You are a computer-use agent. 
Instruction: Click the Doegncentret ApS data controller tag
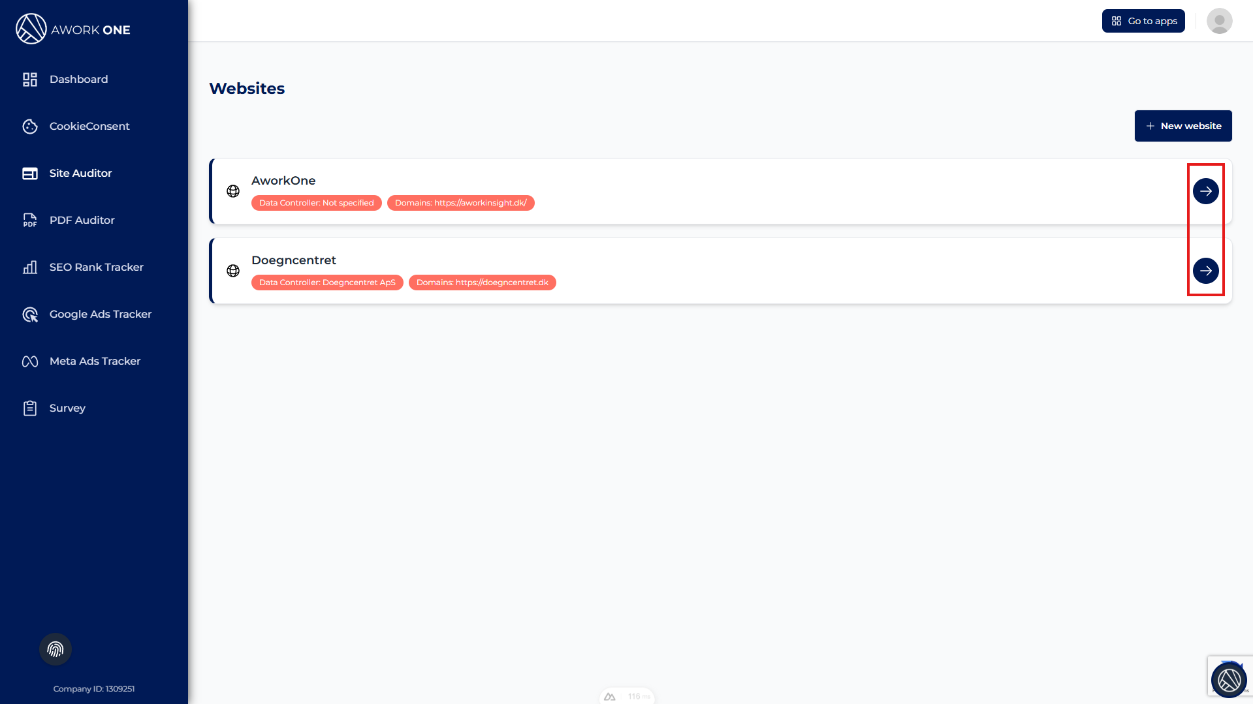[327, 283]
